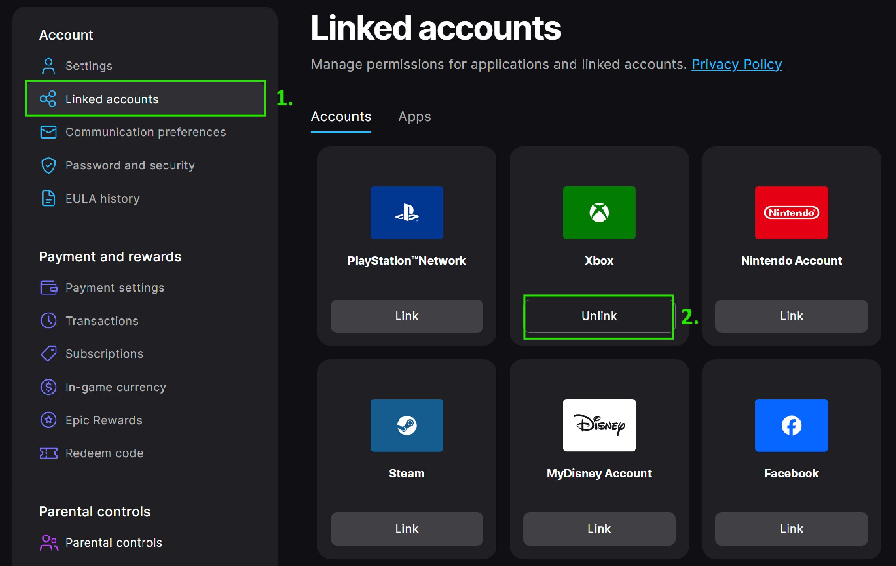Image resolution: width=896 pixels, height=566 pixels.
Task: Click the clock icon next to Transactions
Action: coord(48,321)
